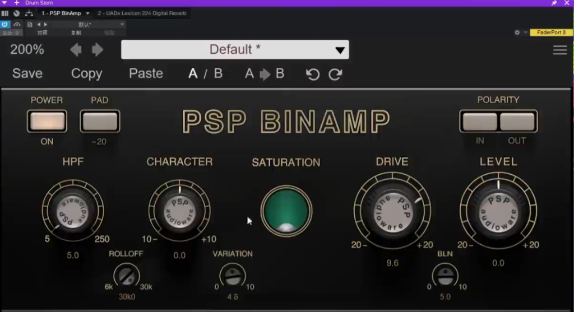Screen dimensions: 574x312
Task: Expand the small arrow next to gear icon
Action: [525, 32]
